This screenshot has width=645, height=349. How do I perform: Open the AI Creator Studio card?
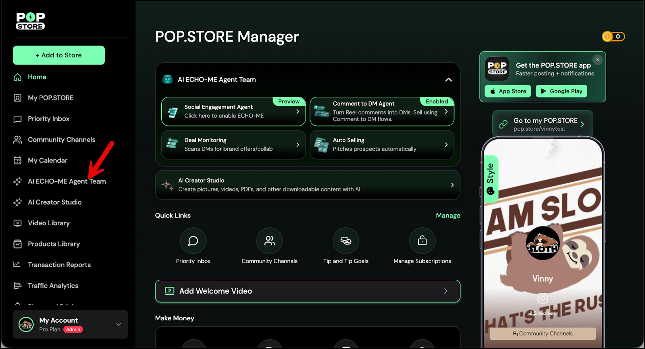pos(308,185)
